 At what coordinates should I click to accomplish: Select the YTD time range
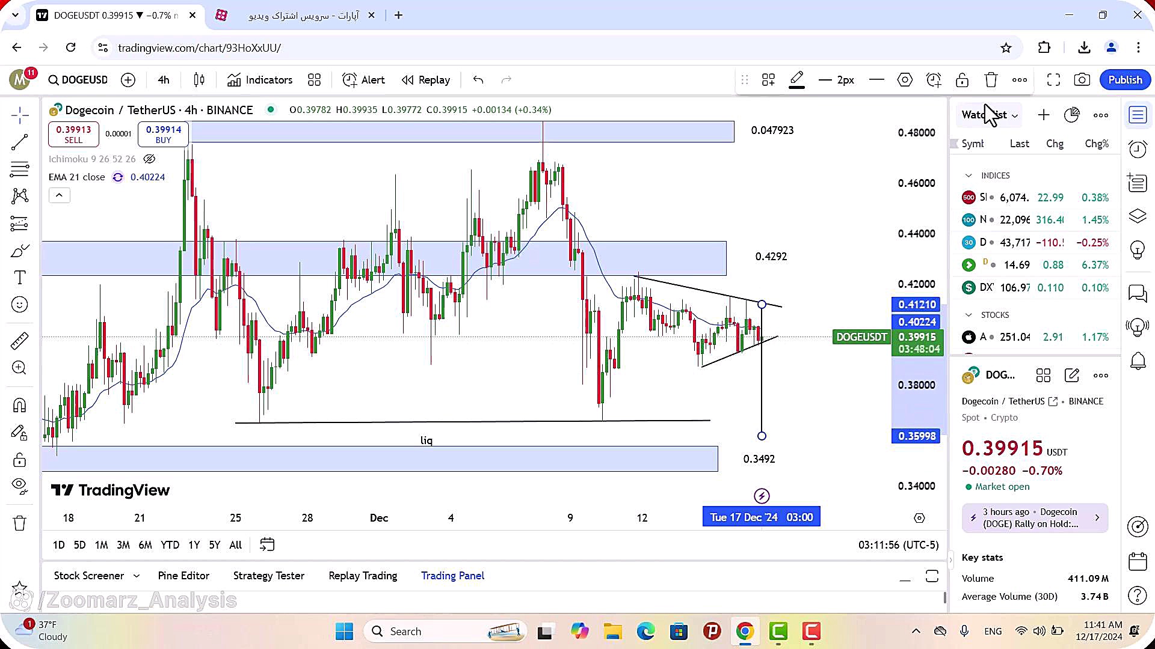[170, 545]
